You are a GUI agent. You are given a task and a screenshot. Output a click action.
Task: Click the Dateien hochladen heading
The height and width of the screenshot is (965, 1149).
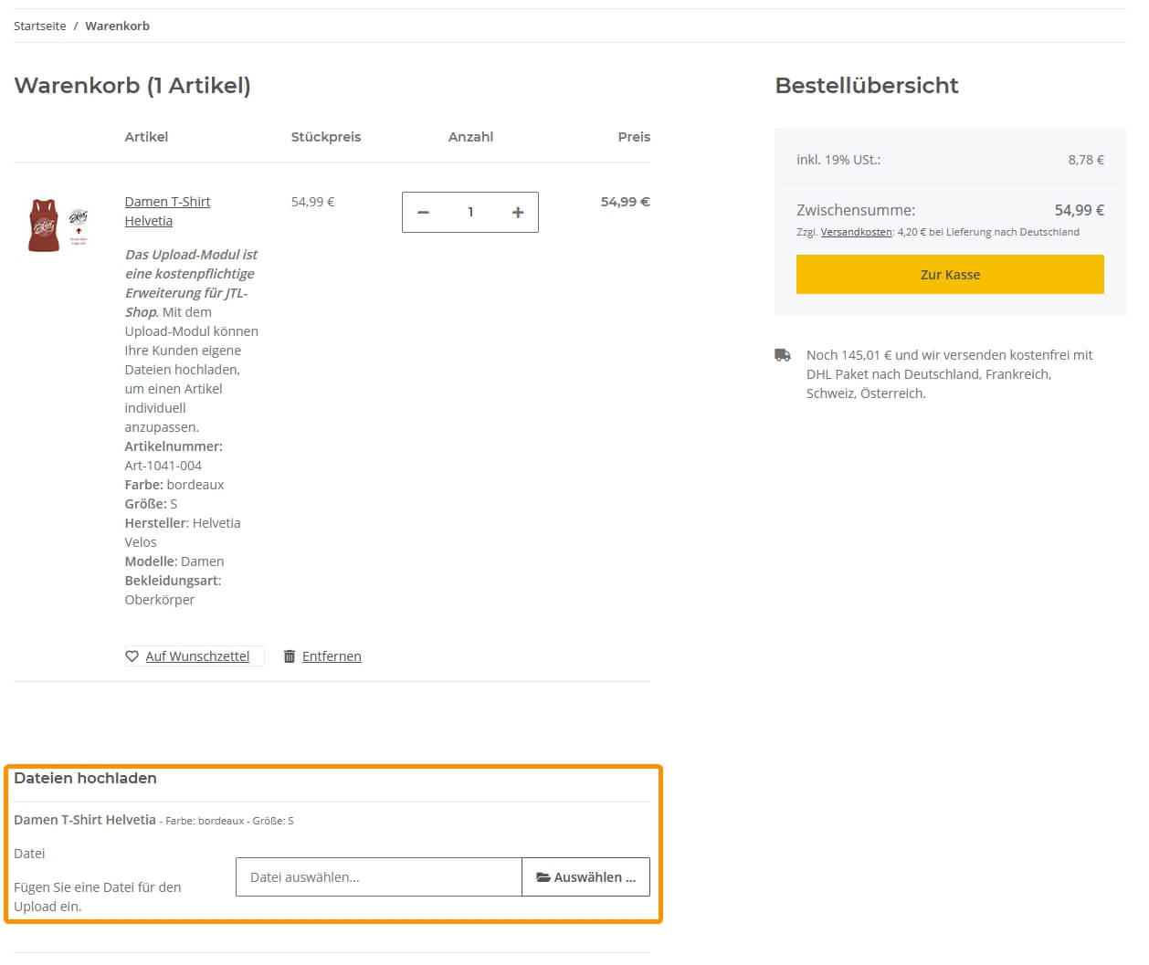click(x=85, y=778)
